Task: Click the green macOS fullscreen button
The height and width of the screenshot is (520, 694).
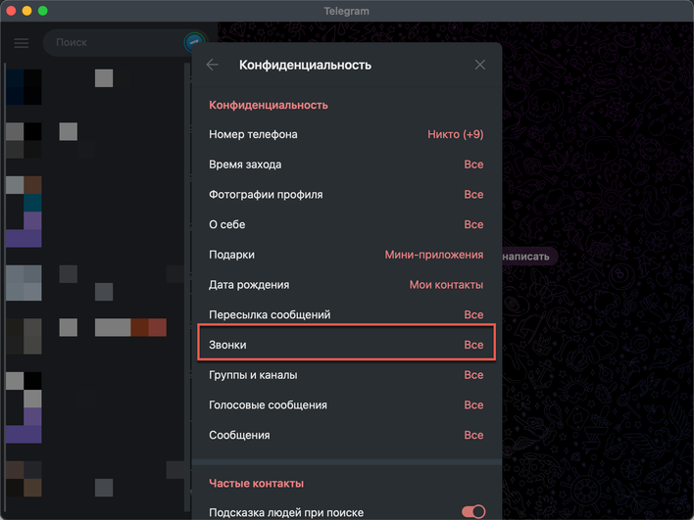Action: 43,11
